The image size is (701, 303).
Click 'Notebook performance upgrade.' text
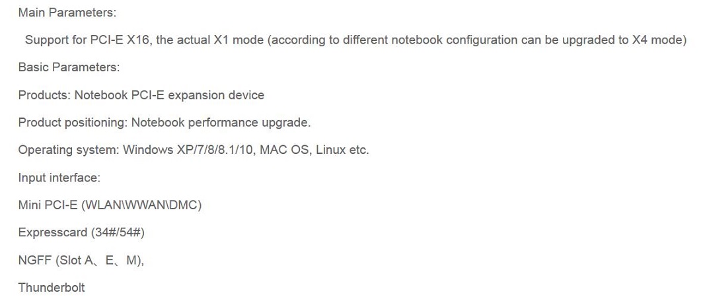coord(221,122)
